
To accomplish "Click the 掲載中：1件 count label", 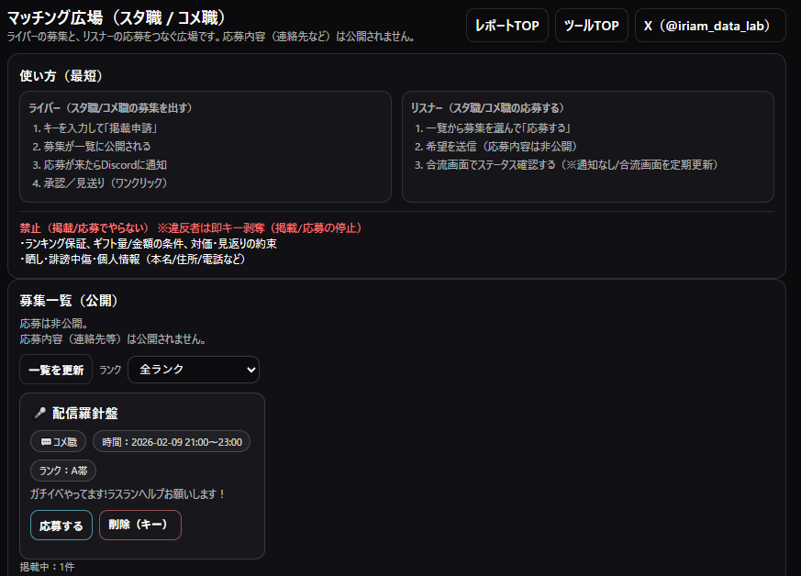I will click(45, 566).
